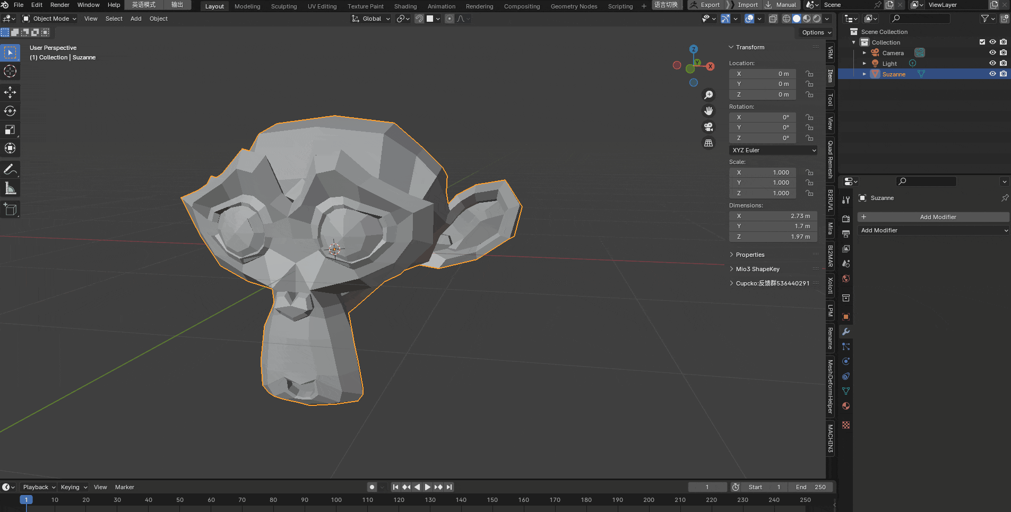Switch to the Shading workspace tab
This screenshot has width=1011, height=512.
405,6
